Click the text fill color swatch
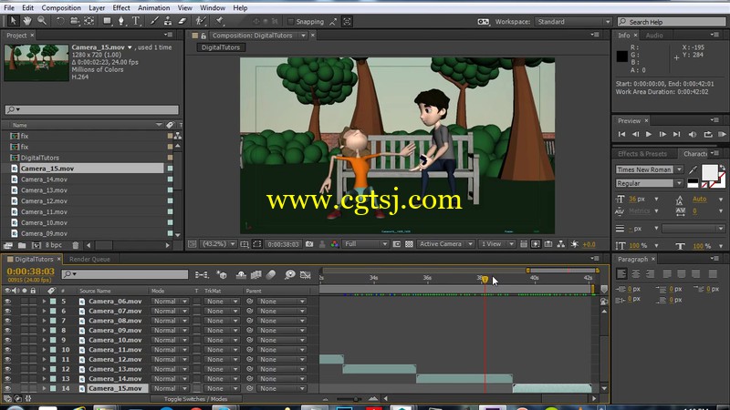 click(710, 172)
